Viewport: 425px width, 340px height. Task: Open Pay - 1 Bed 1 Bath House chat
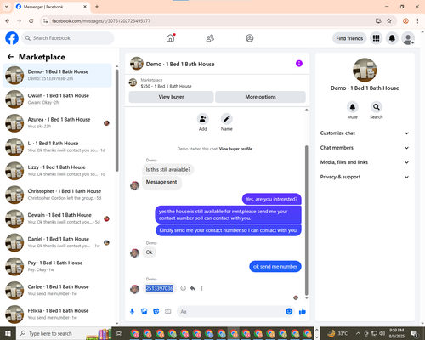click(x=58, y=266)
